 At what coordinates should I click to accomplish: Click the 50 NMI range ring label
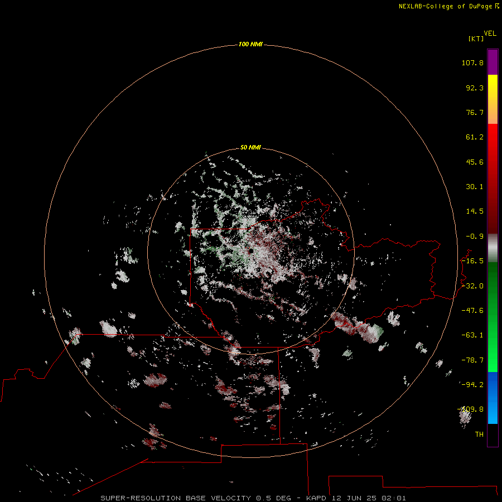point(250,147)
